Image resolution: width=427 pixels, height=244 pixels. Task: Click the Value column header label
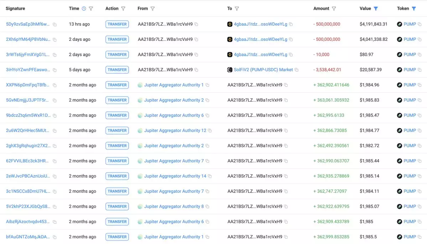coord(365,9)
